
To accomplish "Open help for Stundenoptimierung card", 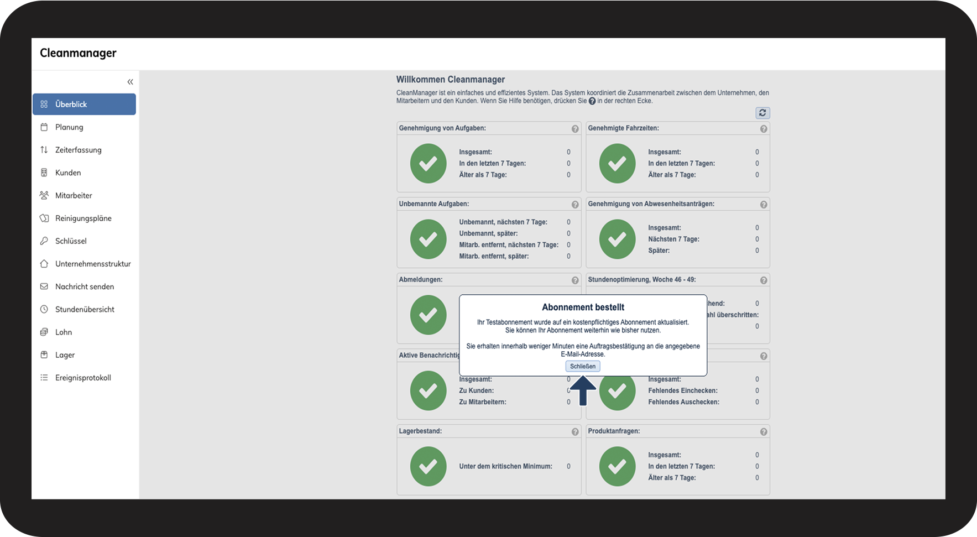I will point(764,280).
